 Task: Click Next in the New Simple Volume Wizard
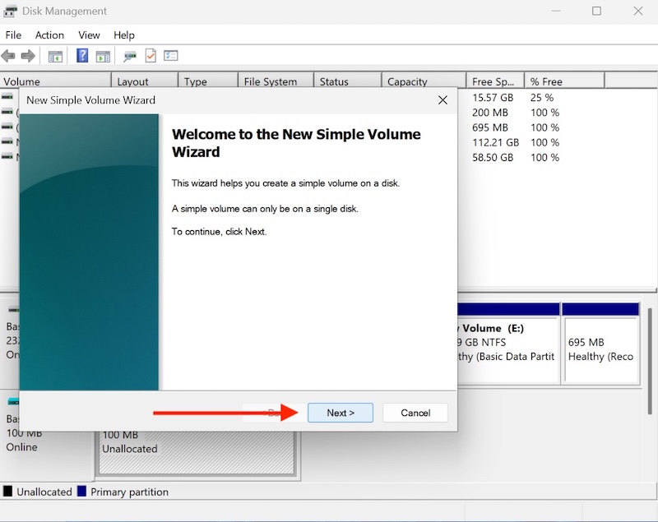(340, 413)
